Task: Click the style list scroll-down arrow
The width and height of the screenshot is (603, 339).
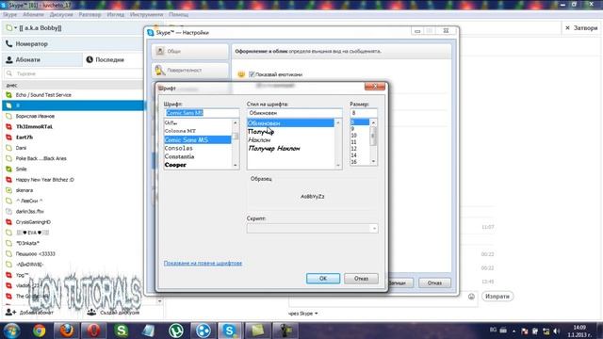Action: click(x=338, y=166)
